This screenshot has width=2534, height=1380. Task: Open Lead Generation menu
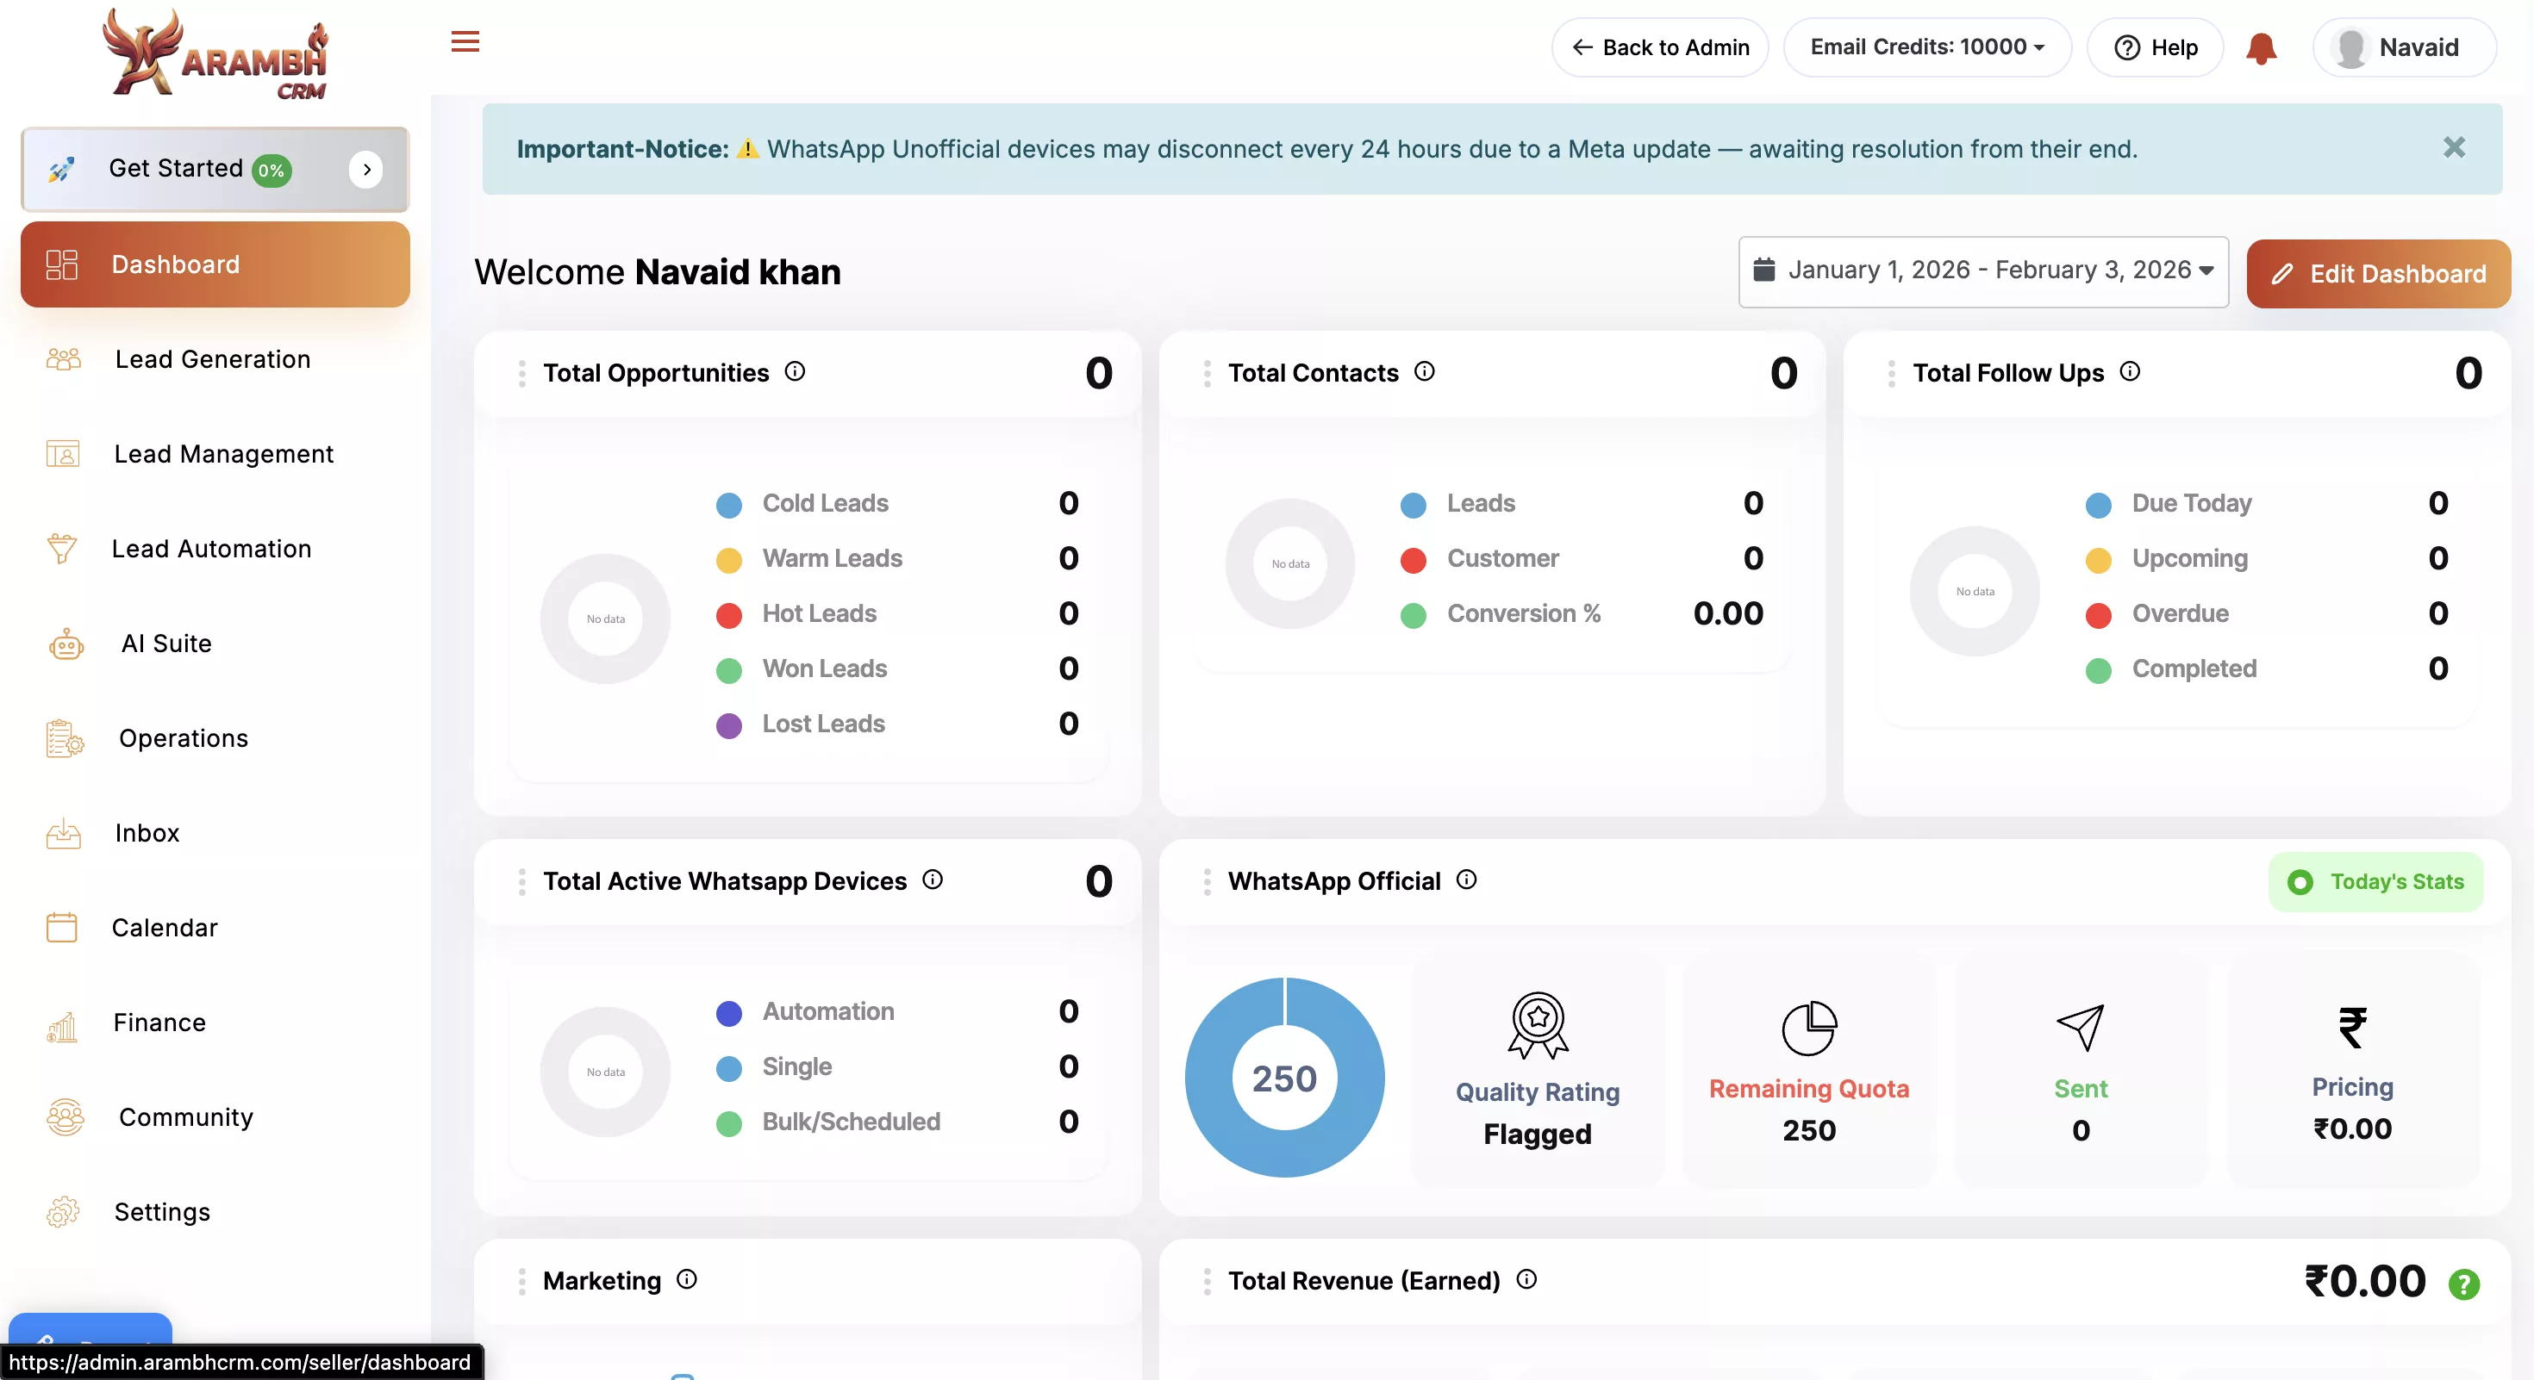point(213,358)
